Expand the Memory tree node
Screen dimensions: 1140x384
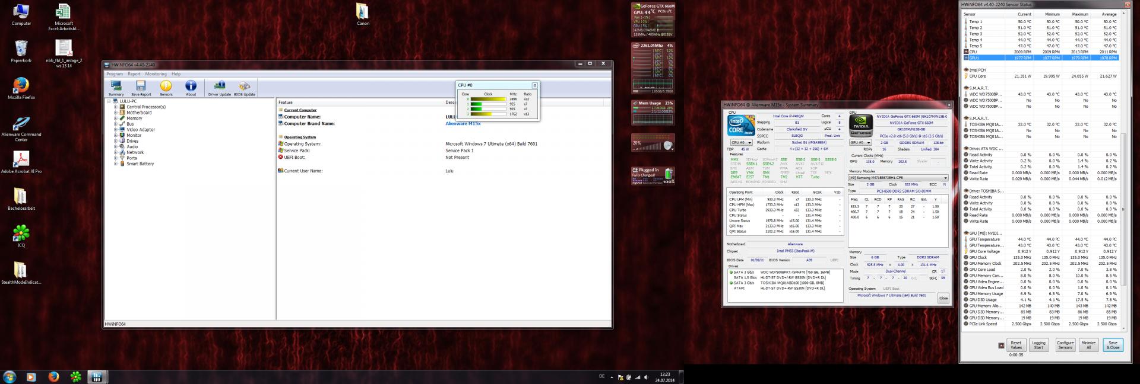(116, 119)
